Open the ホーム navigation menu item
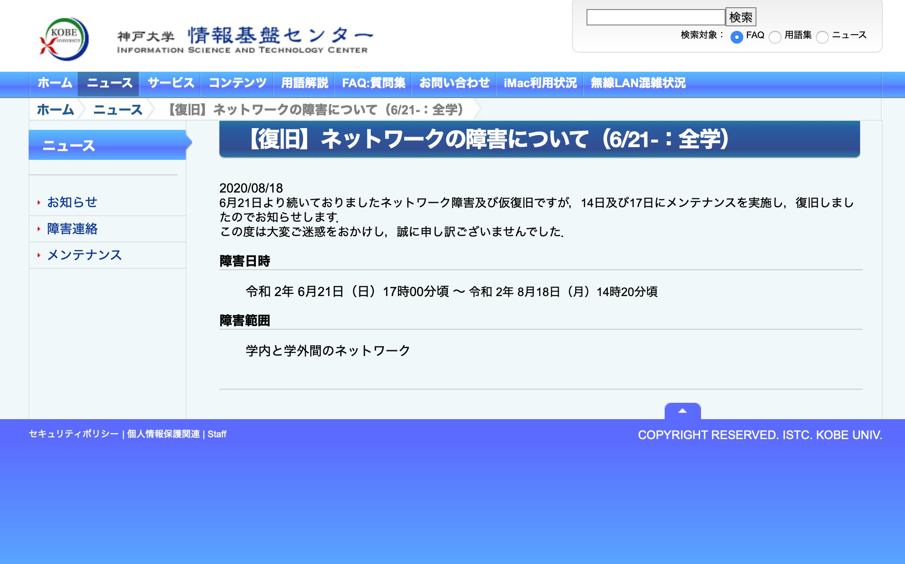The height and width of the screenshot is (564, 905). [x=55, y=83]
